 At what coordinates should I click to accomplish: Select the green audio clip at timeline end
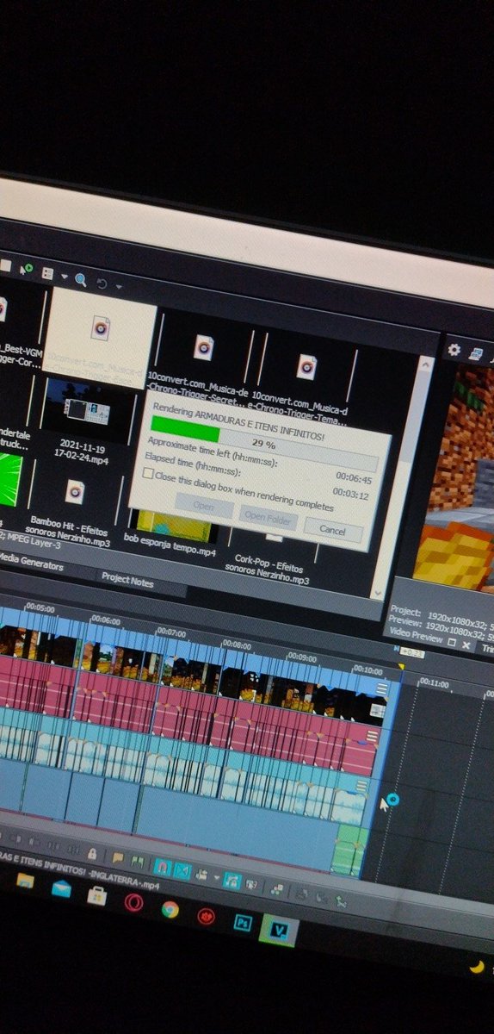pos(349,849)
